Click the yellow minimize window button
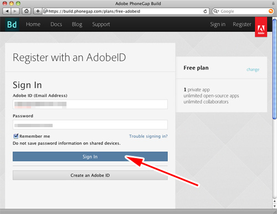277x214 pixels. point(11,3)
